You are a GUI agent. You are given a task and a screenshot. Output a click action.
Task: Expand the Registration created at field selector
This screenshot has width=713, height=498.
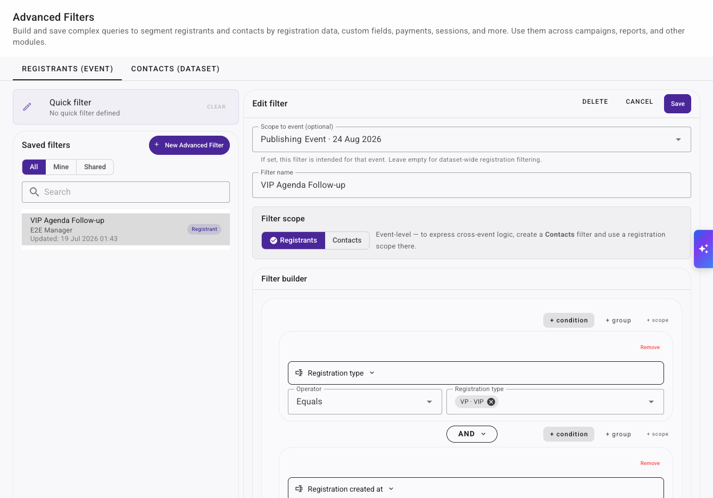[476, 488]
